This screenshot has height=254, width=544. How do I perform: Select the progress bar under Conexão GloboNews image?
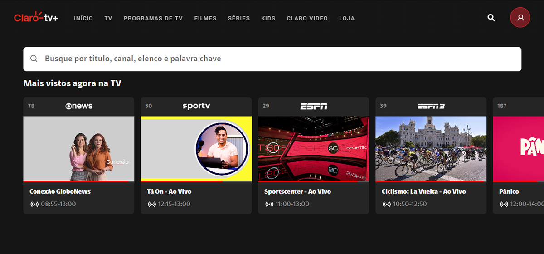point(79,181)
